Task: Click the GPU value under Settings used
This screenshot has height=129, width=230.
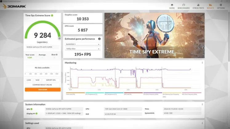Action: (x=64, y=128)
